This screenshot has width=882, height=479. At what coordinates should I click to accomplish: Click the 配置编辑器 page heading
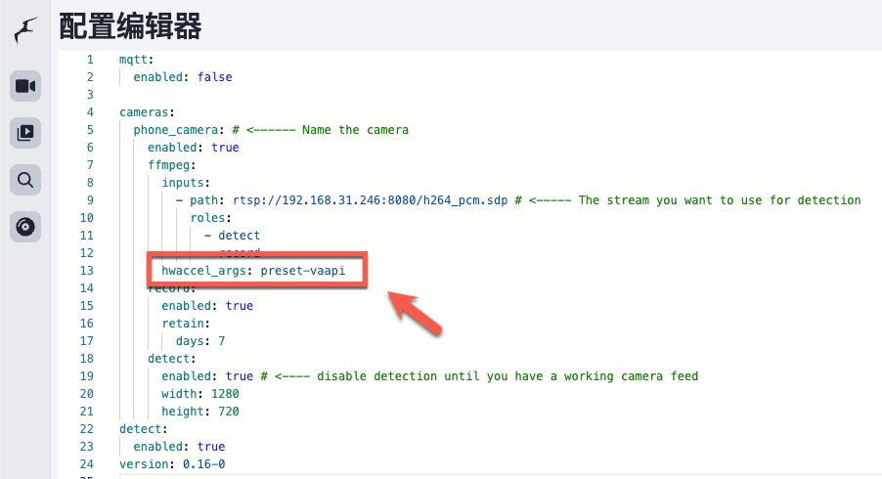coord(130,26)
